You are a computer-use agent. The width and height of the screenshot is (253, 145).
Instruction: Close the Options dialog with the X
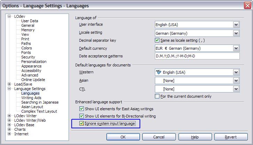[x=247, y=6]
